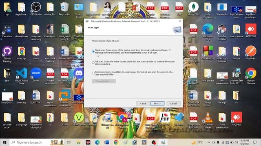Select the Quick scan radio button
261x146 pixels.
coord(93,52)
